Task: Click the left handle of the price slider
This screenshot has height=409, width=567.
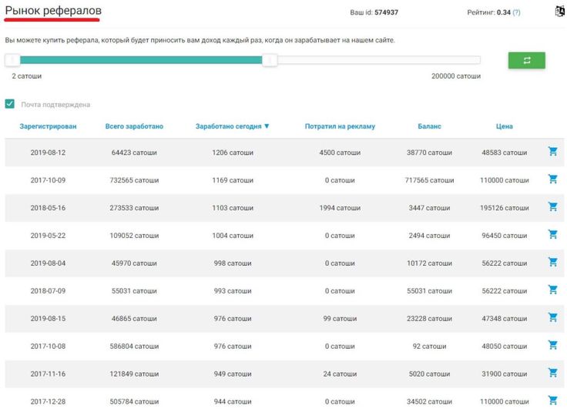Action: coord(12,60)
